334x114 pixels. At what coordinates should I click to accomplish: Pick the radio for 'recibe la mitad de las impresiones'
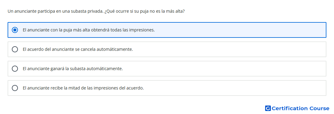click(x=15, y=88)
